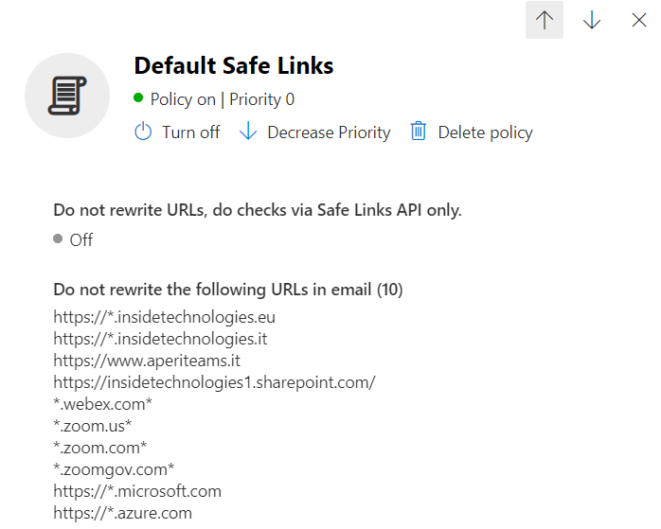Select the *.webex.com* entry

coord(102,404)
